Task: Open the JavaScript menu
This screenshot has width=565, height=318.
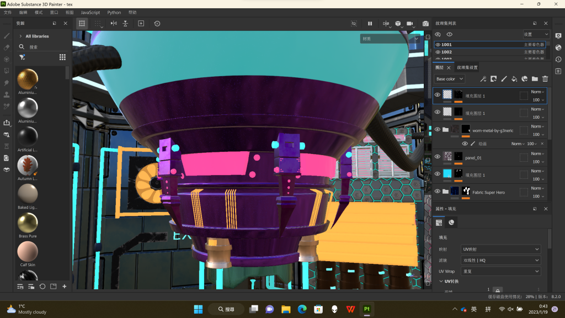Action: (90, 12)
